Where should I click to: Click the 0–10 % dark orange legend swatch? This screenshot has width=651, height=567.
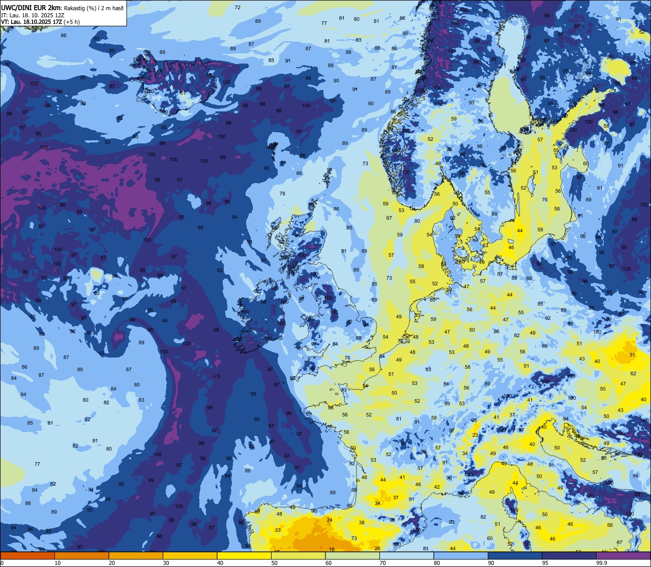click(x=27, y=555)
